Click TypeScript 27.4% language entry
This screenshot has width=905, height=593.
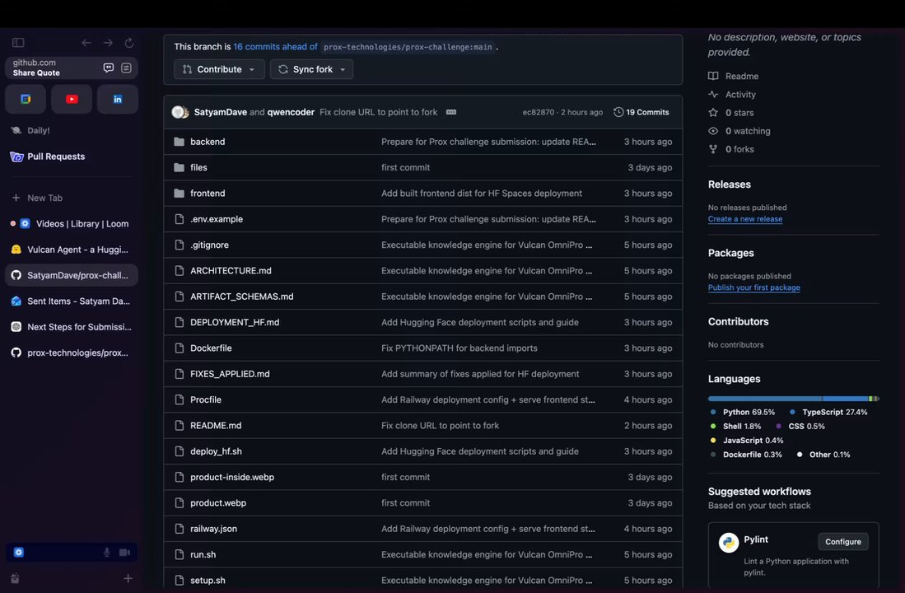[828, 413]
